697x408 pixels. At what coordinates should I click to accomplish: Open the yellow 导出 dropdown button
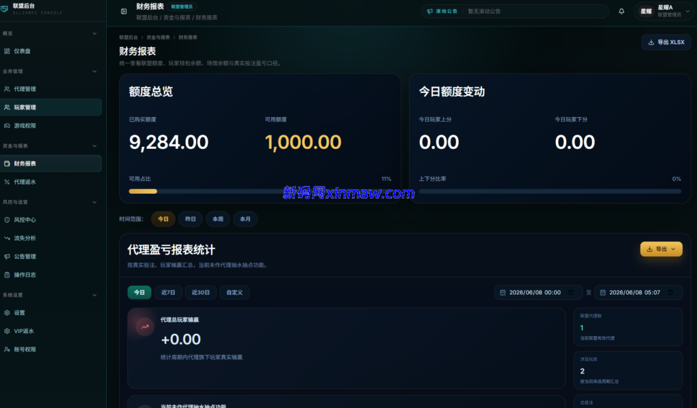(661, 249)
